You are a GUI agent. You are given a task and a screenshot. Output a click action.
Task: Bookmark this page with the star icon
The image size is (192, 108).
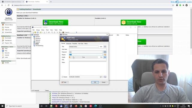[x=173, y=5]
